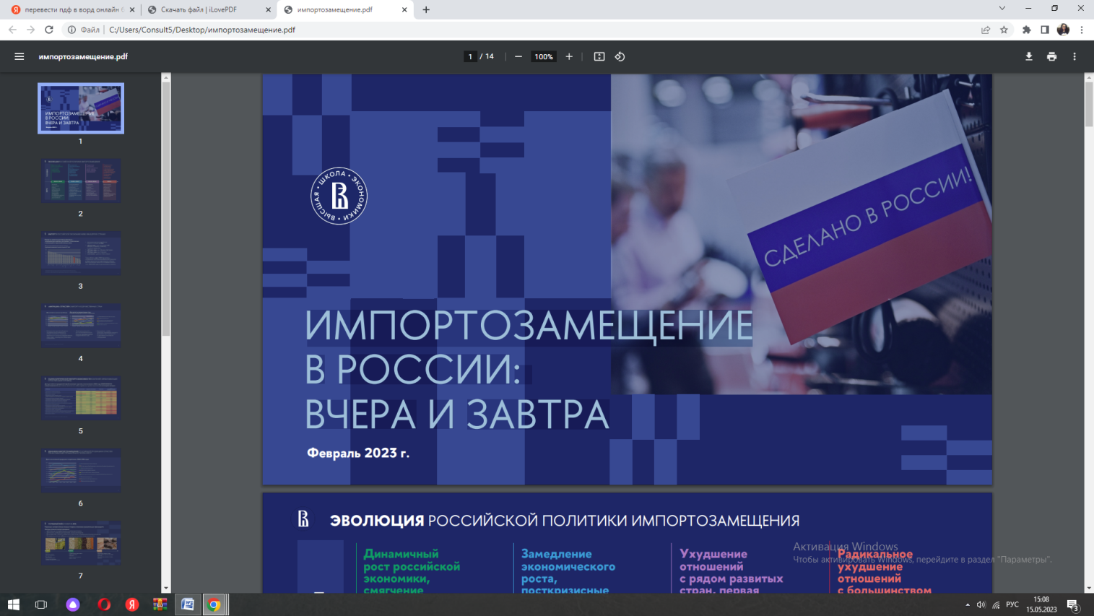Open PDF viewer more actions menu
The width and height of the screenshot is (1094, 616).
tap(1075, 56)
